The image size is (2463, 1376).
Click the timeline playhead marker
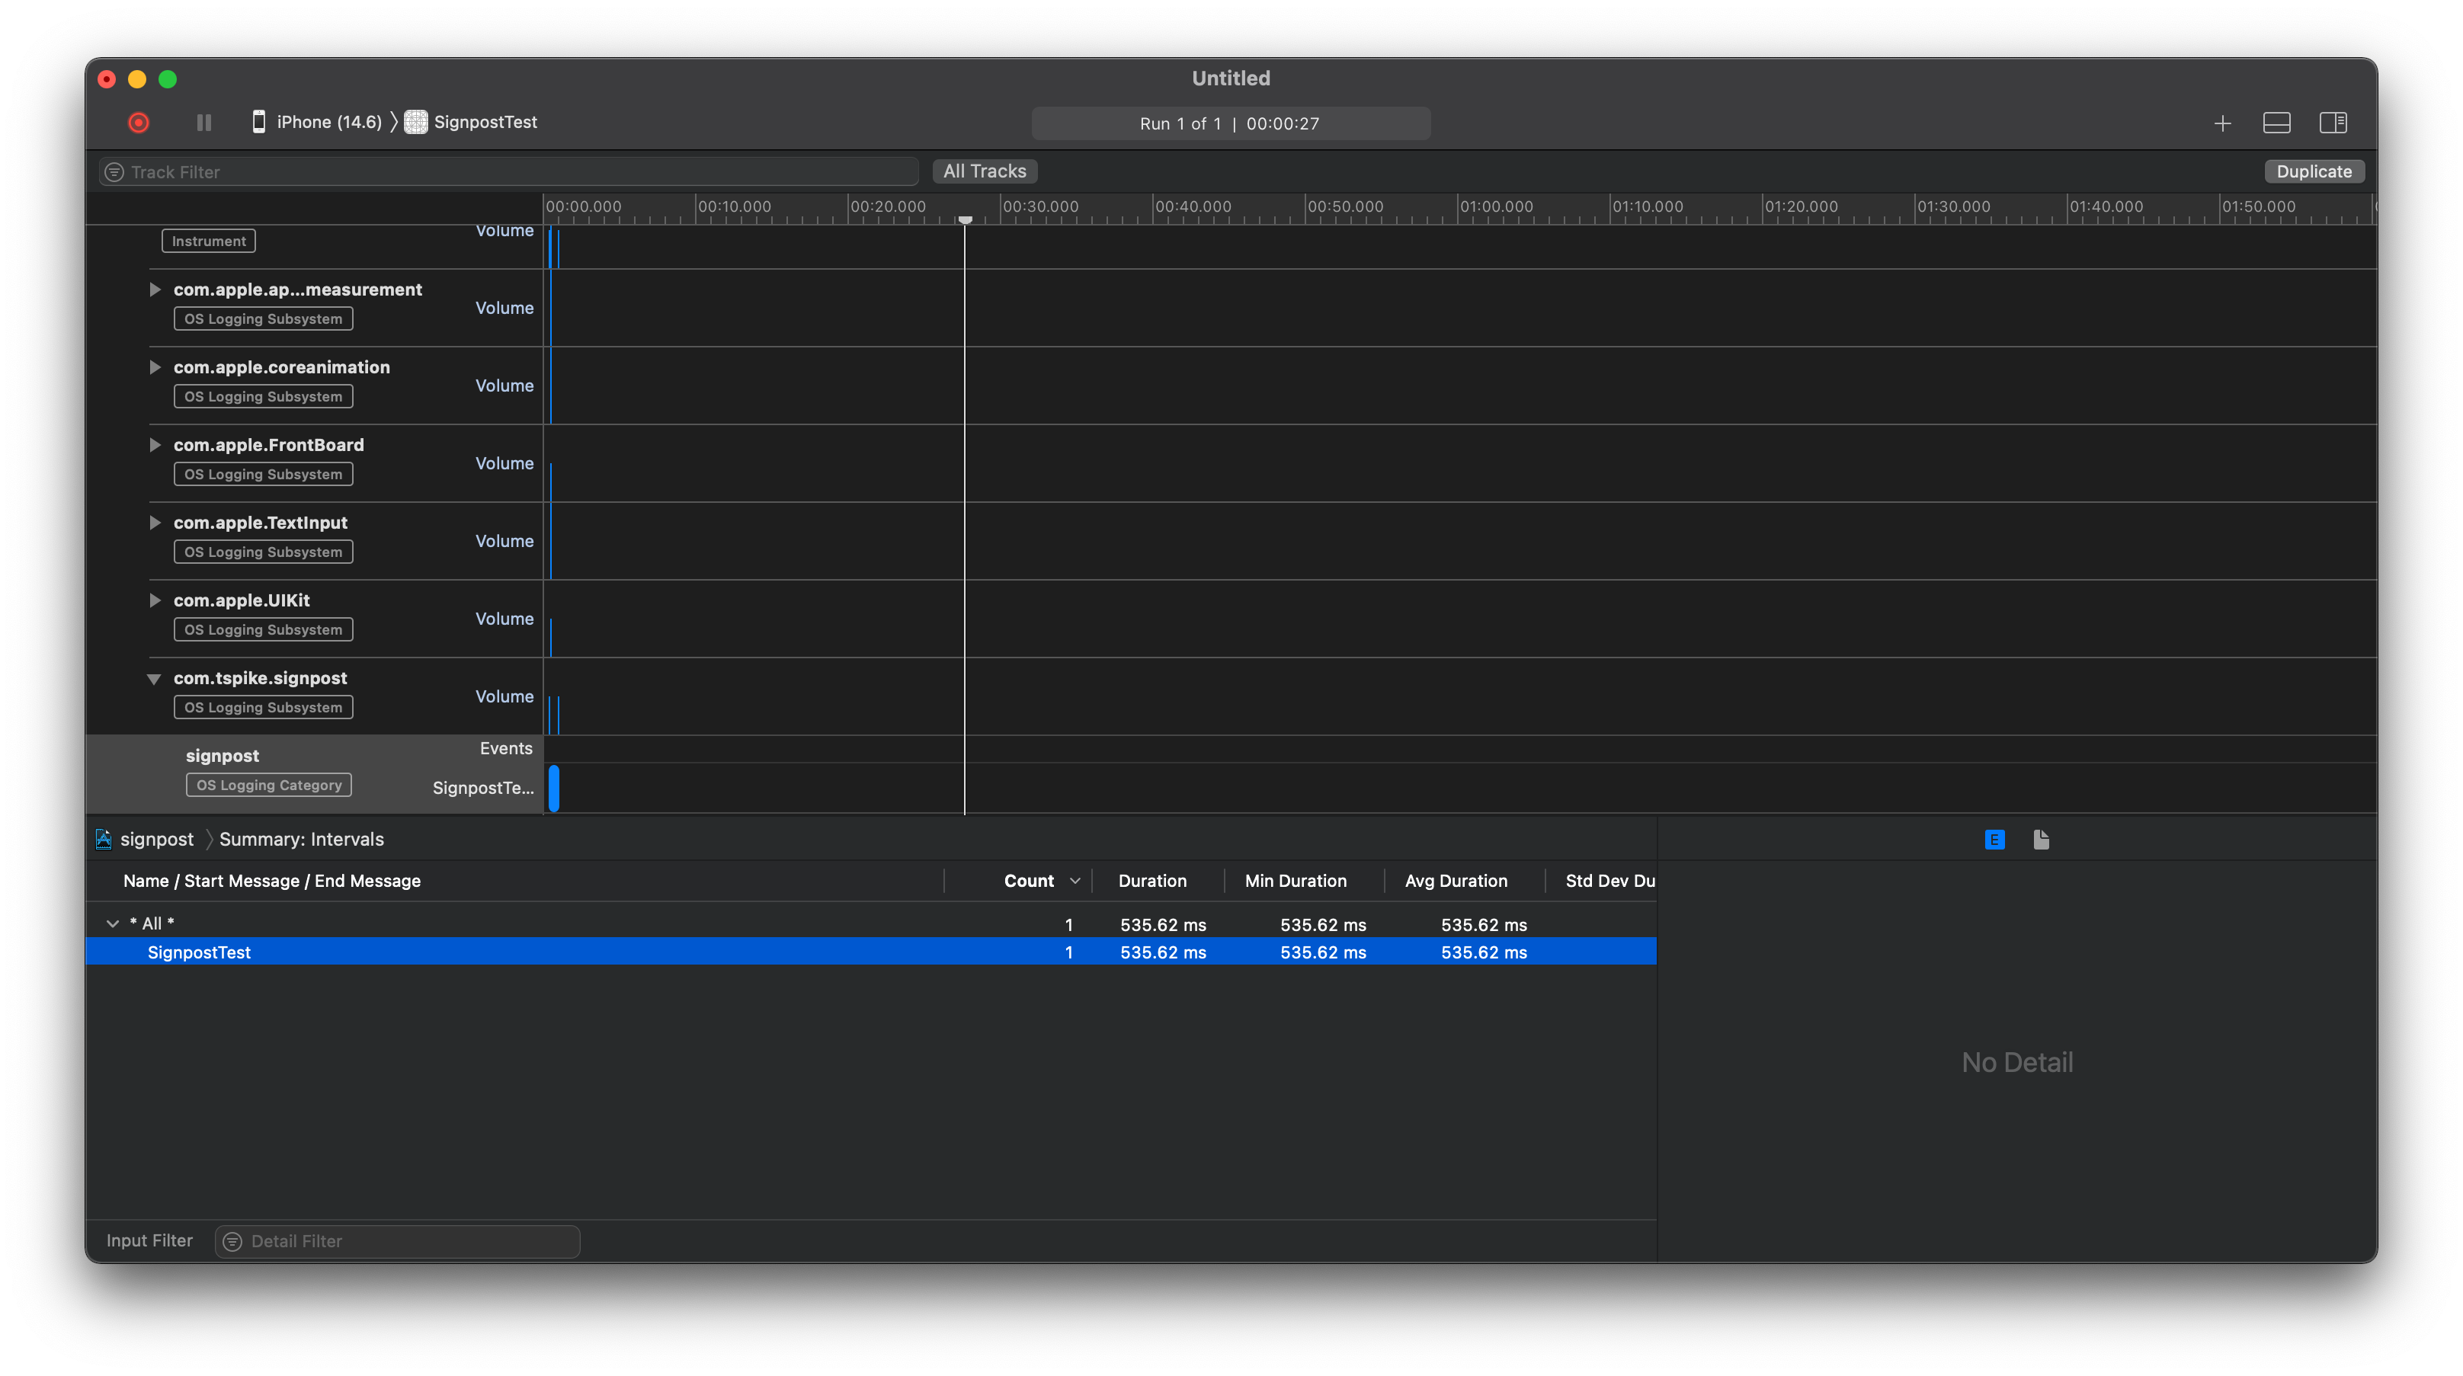(x=965, y=220)
